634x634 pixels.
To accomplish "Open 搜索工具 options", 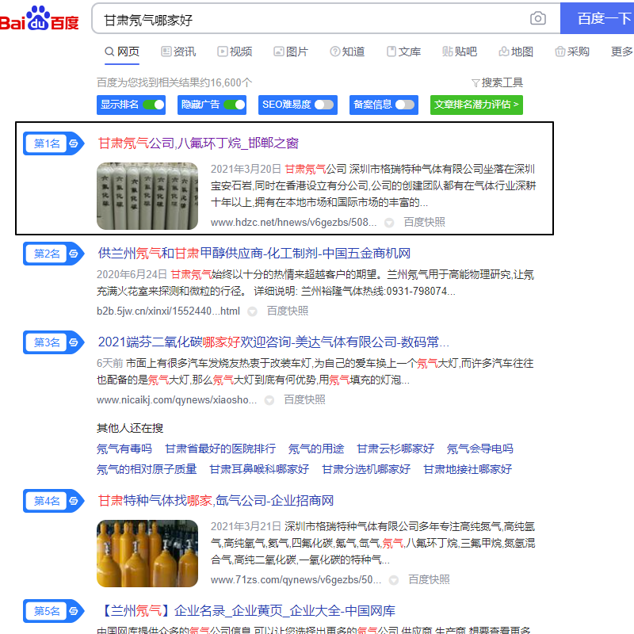I will point(498,83).
